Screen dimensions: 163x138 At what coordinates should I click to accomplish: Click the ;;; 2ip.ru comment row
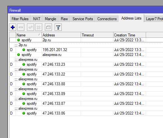(x=86, y=45)
